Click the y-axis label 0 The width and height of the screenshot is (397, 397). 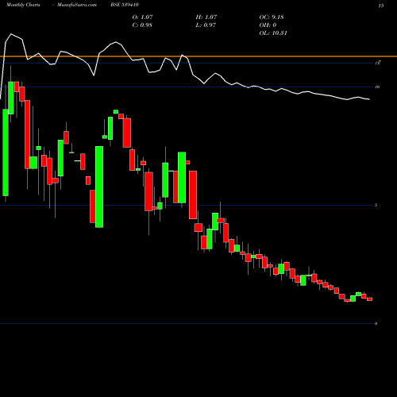pyautogui.click(x=376, y=323)
